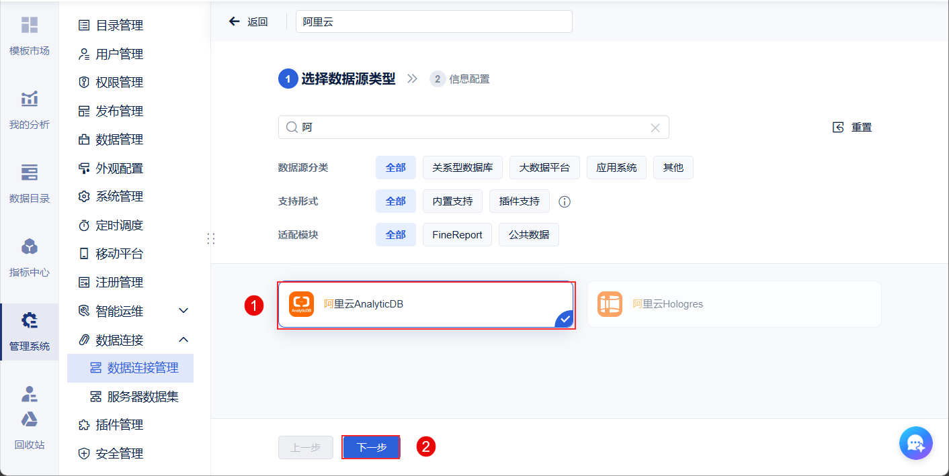Open the 模板市场 sidebar icon
949x476 pixels.
click(29, 26)
